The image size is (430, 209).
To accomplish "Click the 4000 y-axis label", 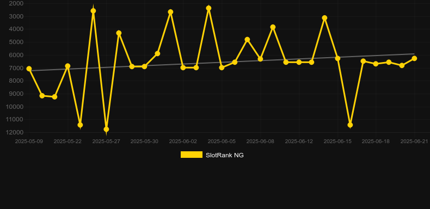I will point(16,29).
